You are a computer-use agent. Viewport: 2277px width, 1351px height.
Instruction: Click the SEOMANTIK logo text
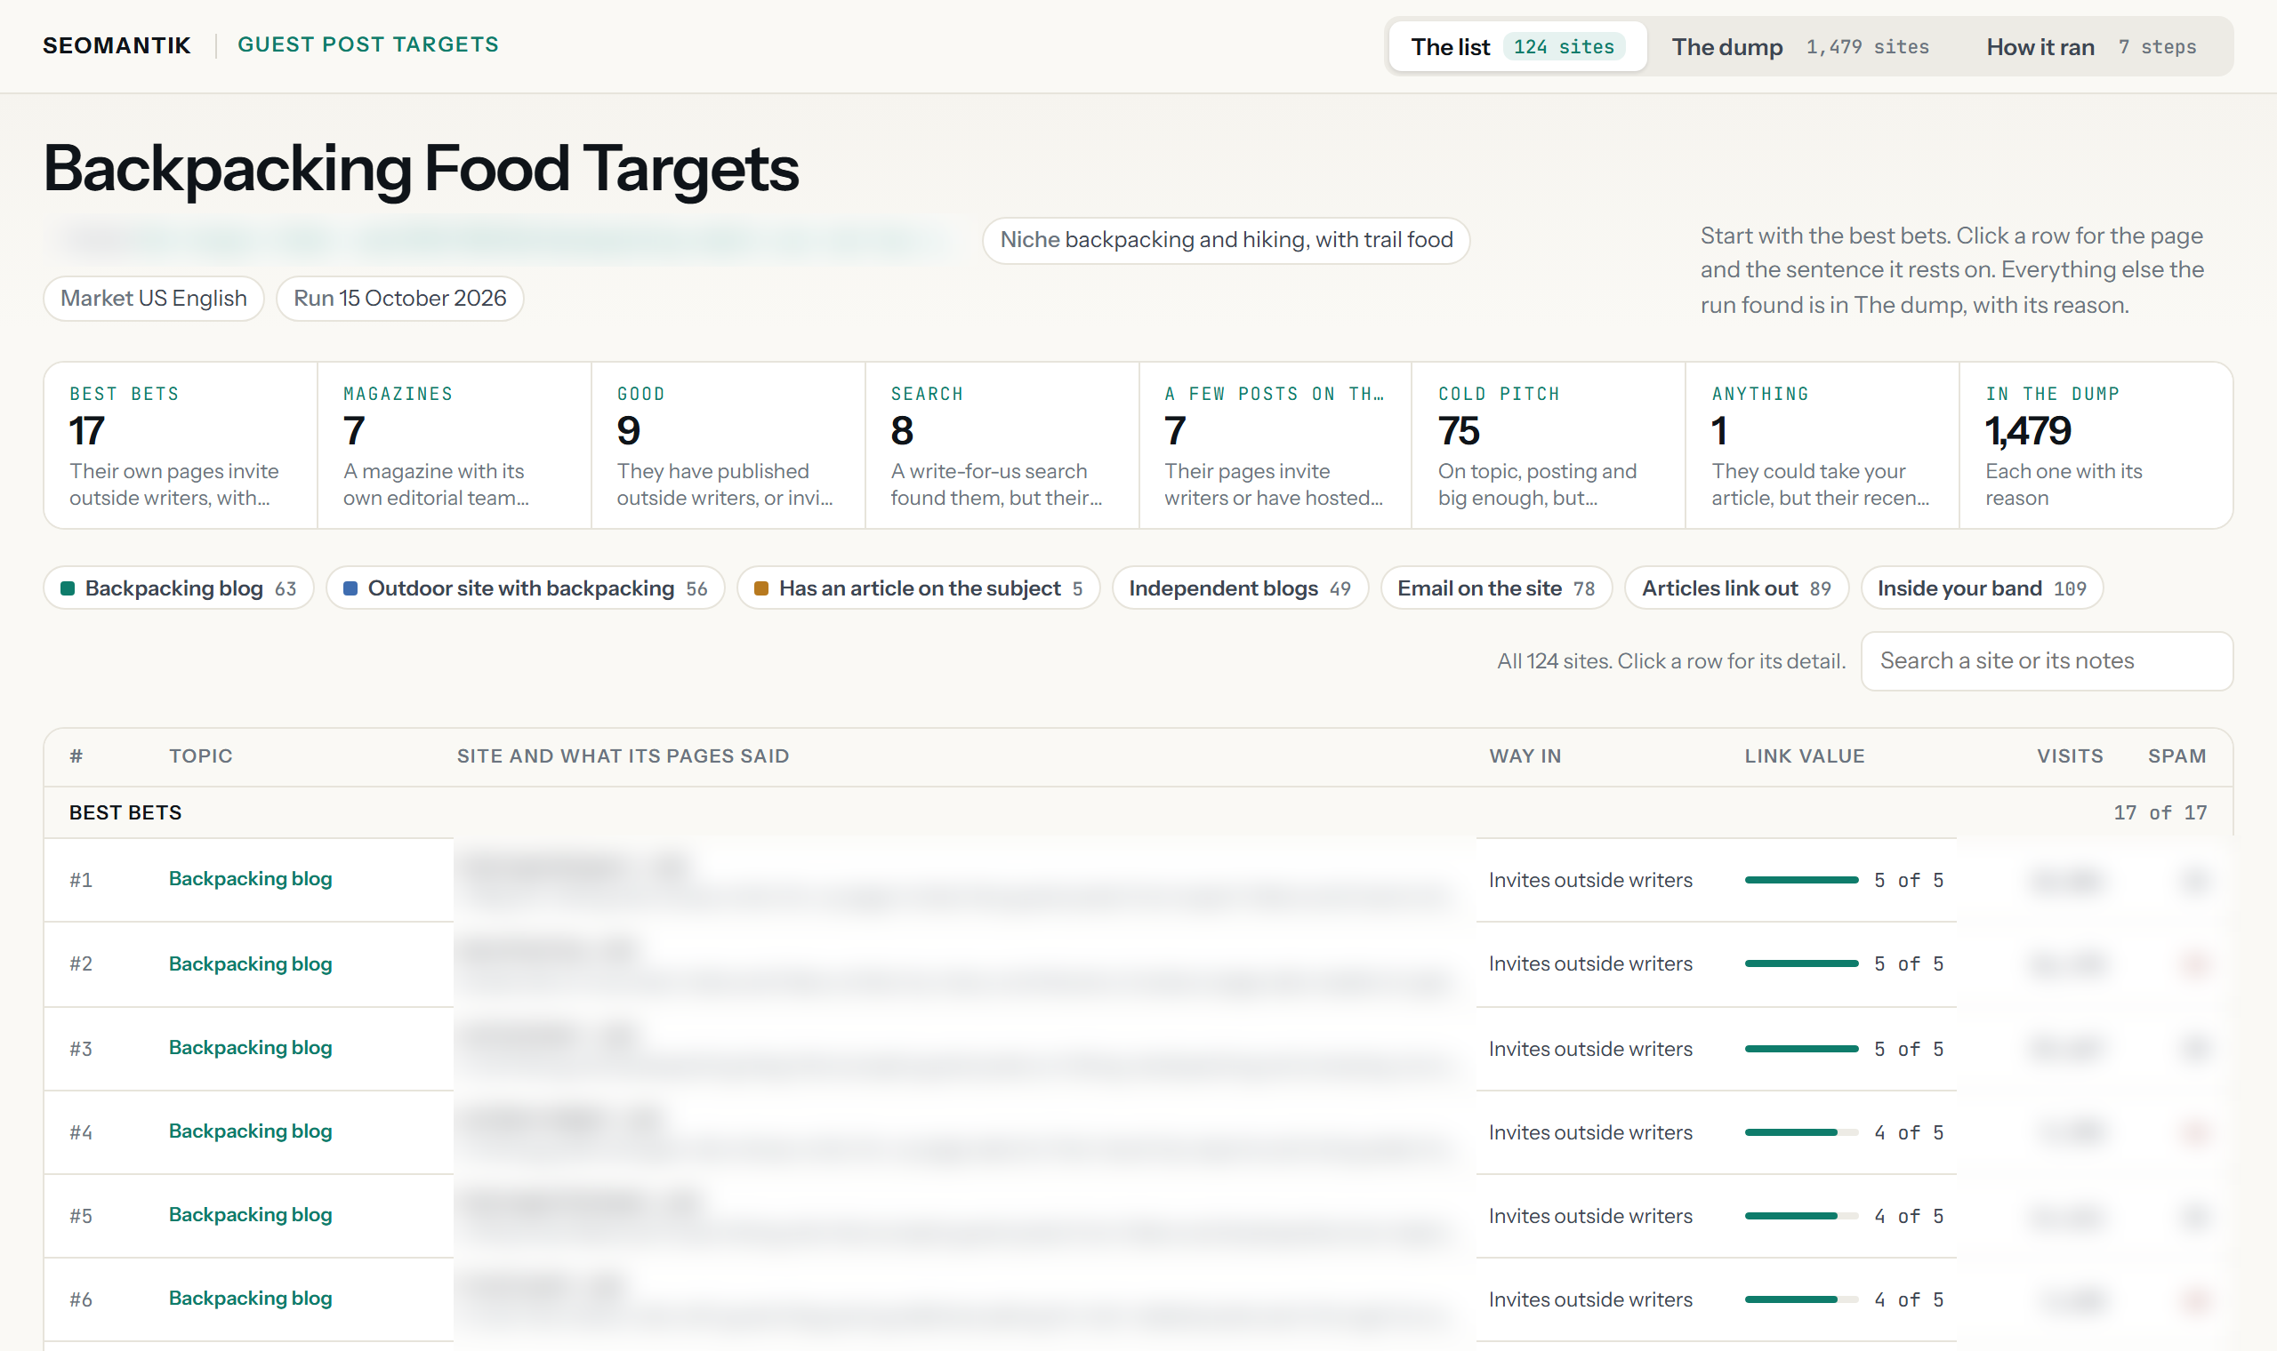pos(117,44)
